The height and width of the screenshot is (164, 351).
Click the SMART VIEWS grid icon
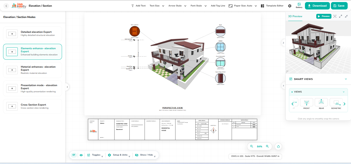click(291, 79)
